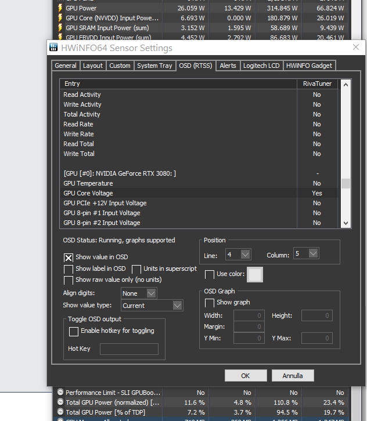This screenshot has height=421, width=367.
Task: Select the GPU Core Voltage entry
Action: pos(199,193)
